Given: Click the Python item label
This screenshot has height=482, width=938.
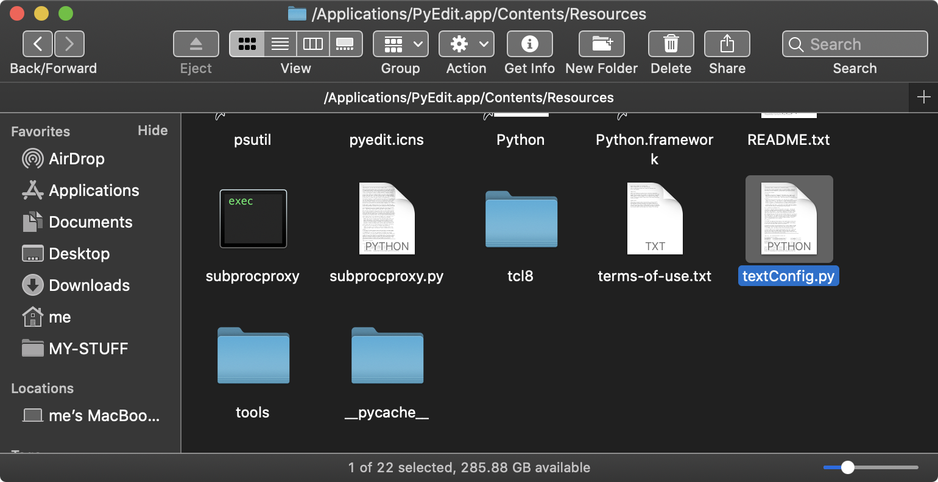Looking at the screenshot, I should coord(521,140).
